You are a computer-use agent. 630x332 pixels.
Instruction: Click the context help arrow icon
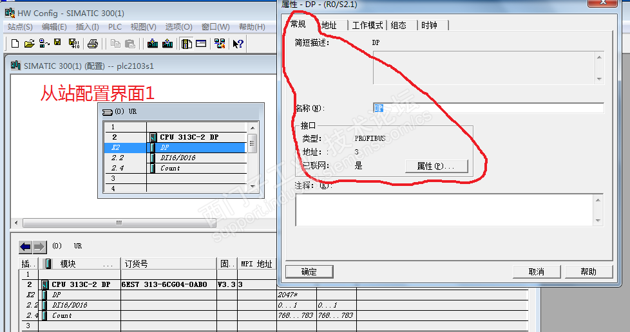(238, 43)
